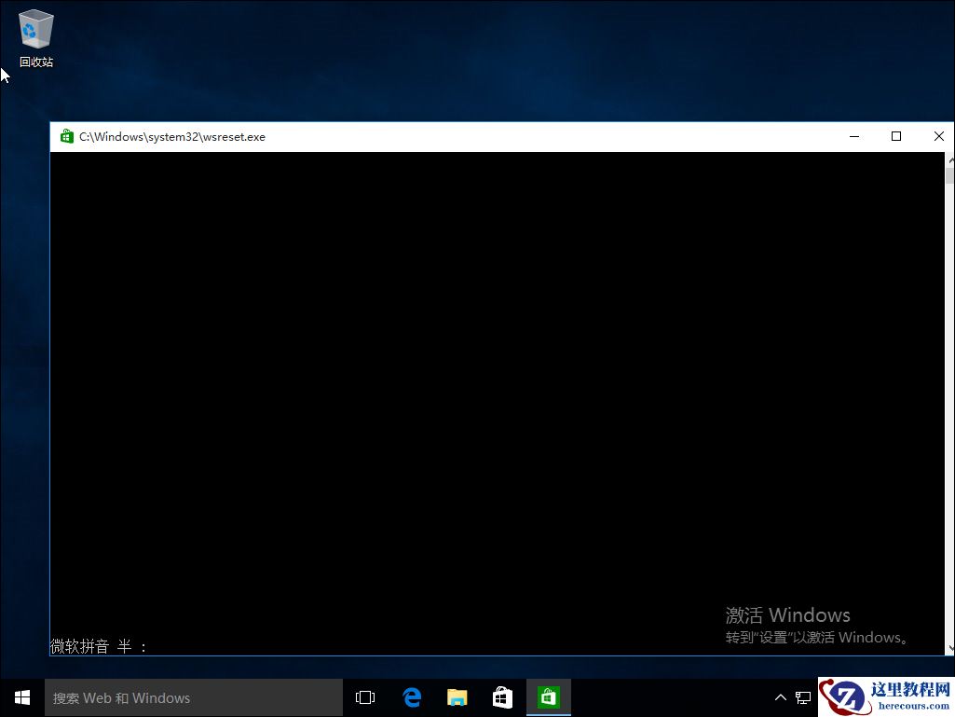This screenshot has width=955, height=717.
Task: Launch the Windows Store from the taskbar
Action: [x=502, y=696]
